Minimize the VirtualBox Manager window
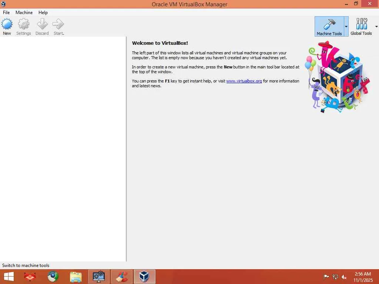 [346, 4]
